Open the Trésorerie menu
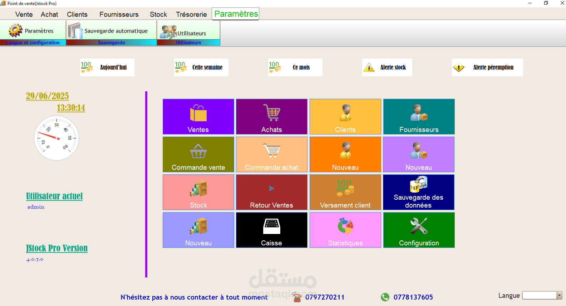The height and width of the screenshot is (306, 566). pyautogui.click(x=191, y=14)
